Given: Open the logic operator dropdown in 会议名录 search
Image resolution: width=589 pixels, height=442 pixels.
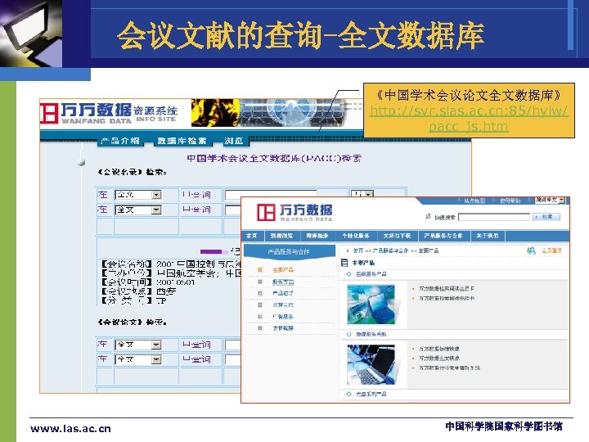Looking at the screenshot, I should [369, 194].
